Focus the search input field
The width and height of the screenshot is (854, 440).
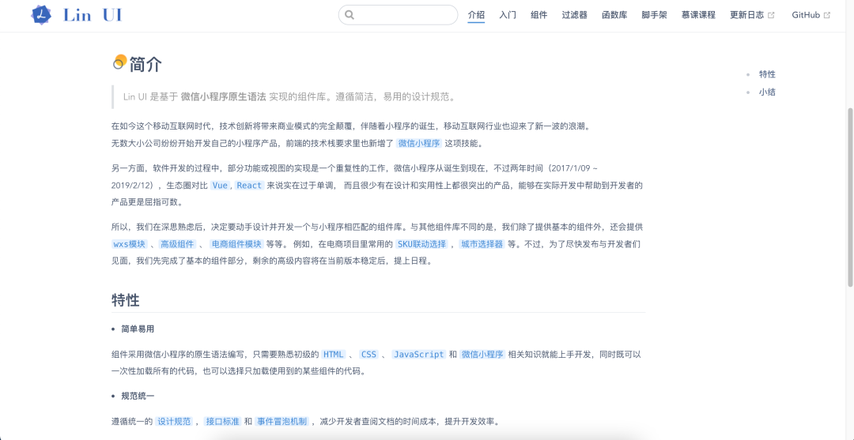coord(398,15)
